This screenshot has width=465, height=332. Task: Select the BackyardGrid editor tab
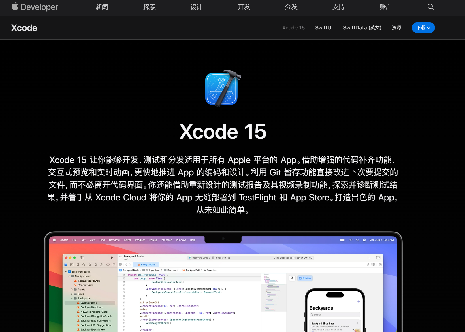146,265
